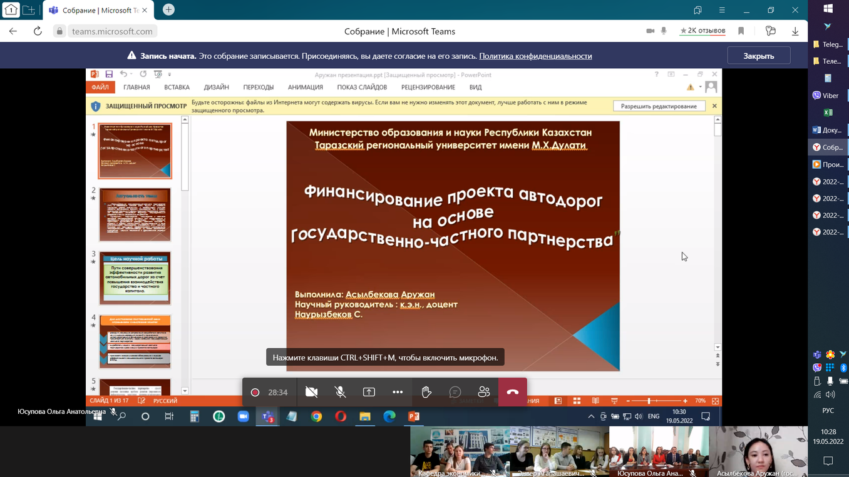
Task: Switch to reading view in status bar
Action: [x=595, y=401]
